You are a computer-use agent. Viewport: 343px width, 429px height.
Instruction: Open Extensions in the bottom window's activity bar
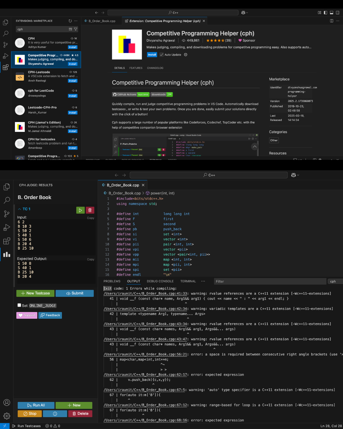(7, 241)
